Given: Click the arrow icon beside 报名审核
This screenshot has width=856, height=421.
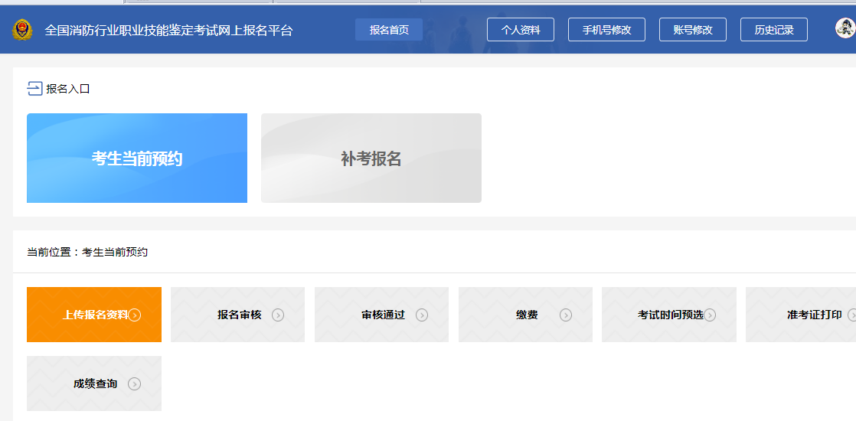Looking at the screenshot, I should (x=278, y=315).
